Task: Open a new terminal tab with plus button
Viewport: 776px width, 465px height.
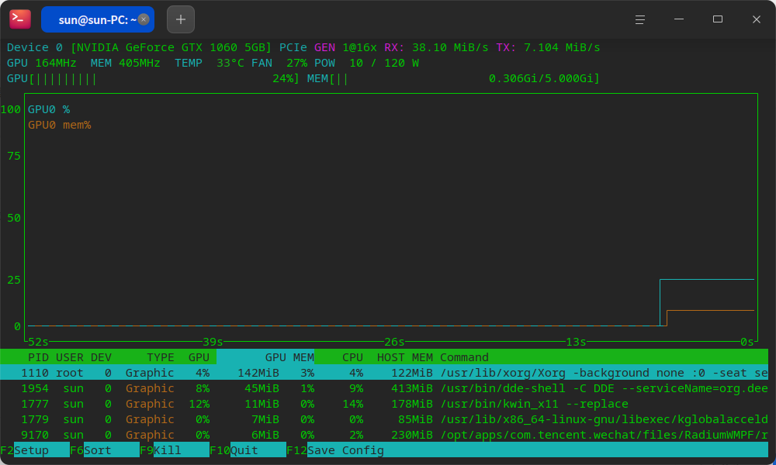Action: pyautogui.click(x=181, y=19)
